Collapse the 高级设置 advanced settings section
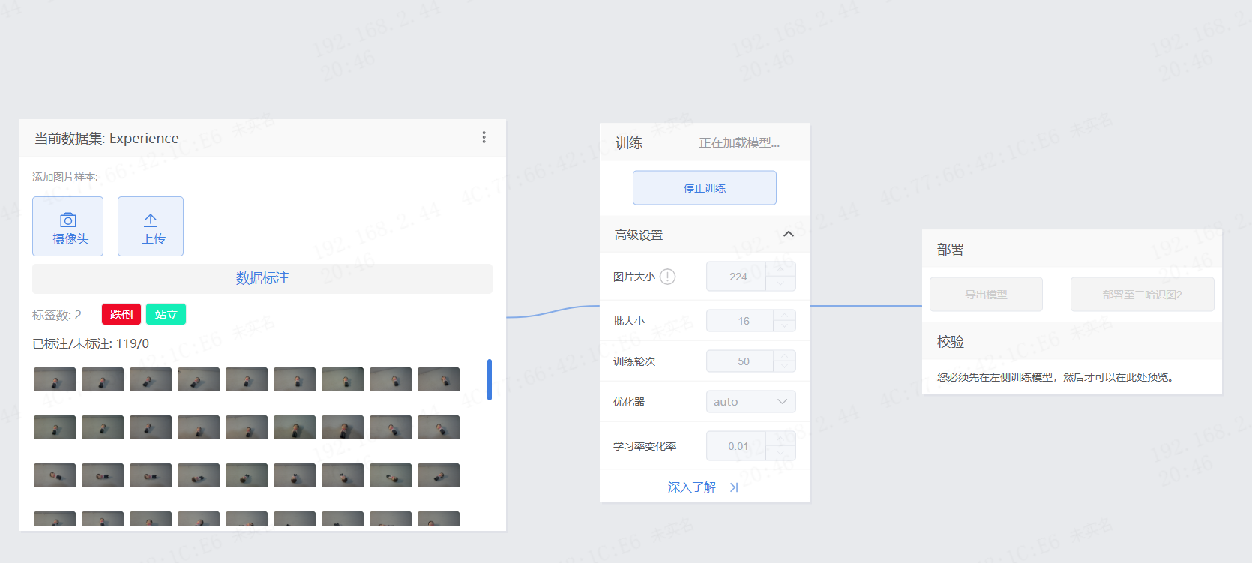Viewport: 1252px width, 563px height. (789, 235)
